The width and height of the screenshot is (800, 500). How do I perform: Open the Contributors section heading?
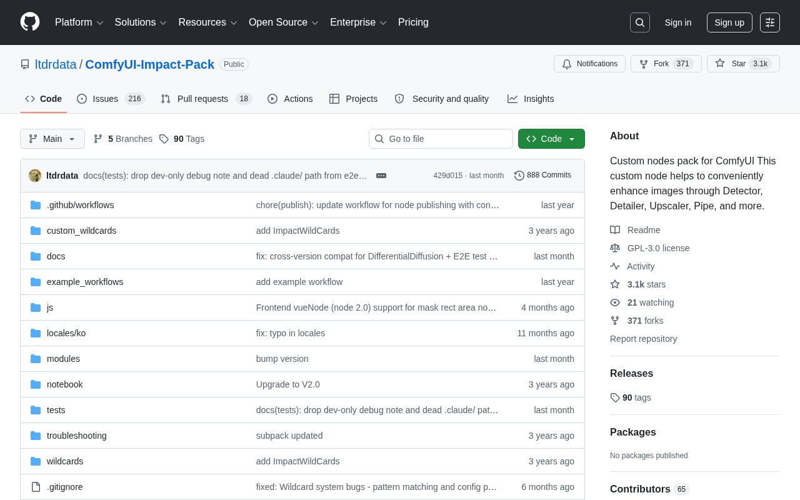coord(640,489)
